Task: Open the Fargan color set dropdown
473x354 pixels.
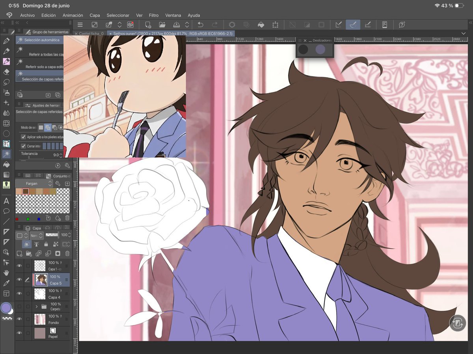Action: (x=34, y=183)
